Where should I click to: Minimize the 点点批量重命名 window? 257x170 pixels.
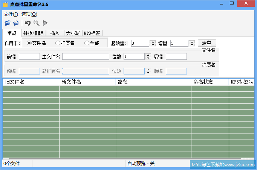tap(222, 4)
